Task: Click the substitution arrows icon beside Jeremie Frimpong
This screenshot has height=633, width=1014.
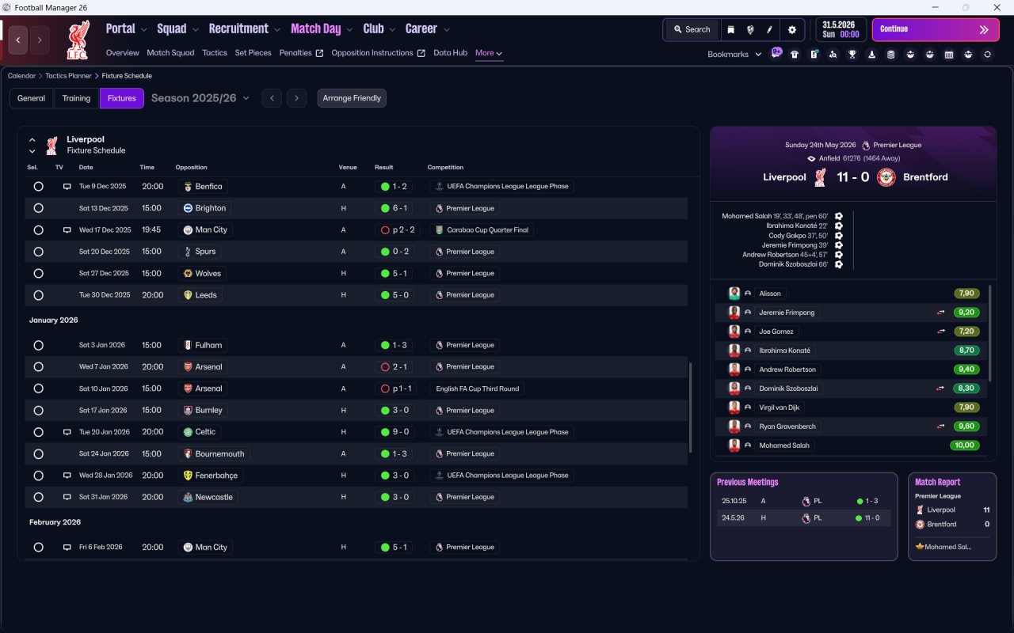Action: 941,313
